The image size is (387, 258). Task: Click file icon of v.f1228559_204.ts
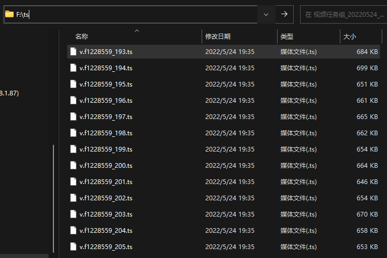click(x=73, y=230)
